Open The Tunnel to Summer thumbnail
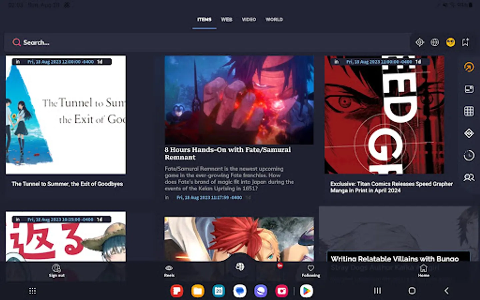 point(66,115)
